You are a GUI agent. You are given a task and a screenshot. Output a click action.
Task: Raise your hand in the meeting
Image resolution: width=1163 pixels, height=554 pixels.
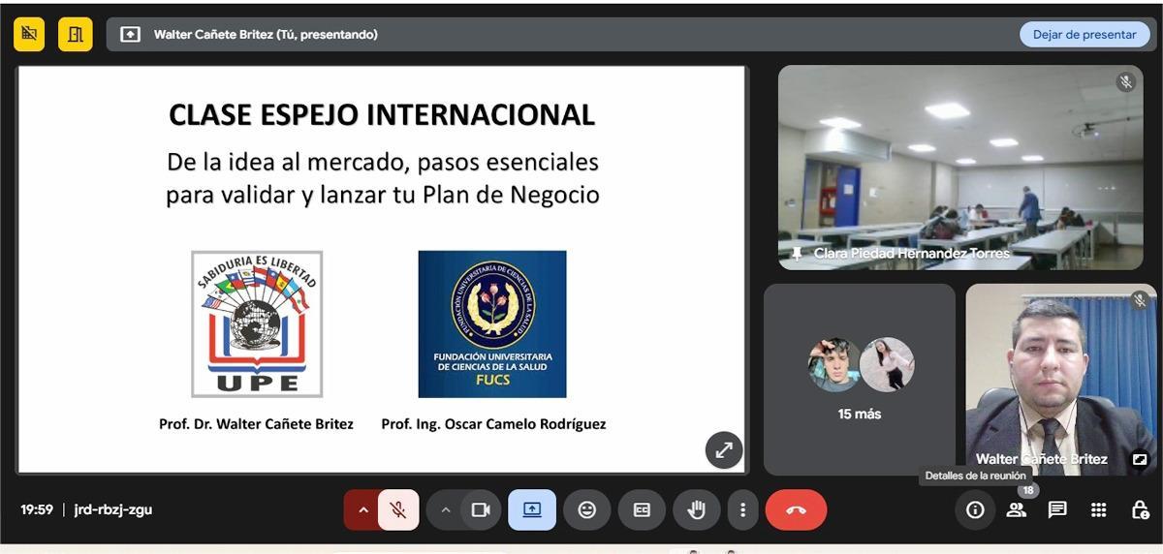696,510
